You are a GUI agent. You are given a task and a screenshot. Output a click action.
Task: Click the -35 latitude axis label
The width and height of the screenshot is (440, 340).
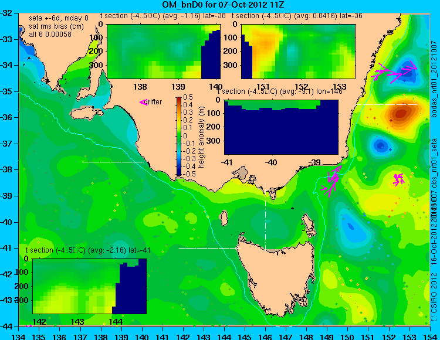click(6, 91)
